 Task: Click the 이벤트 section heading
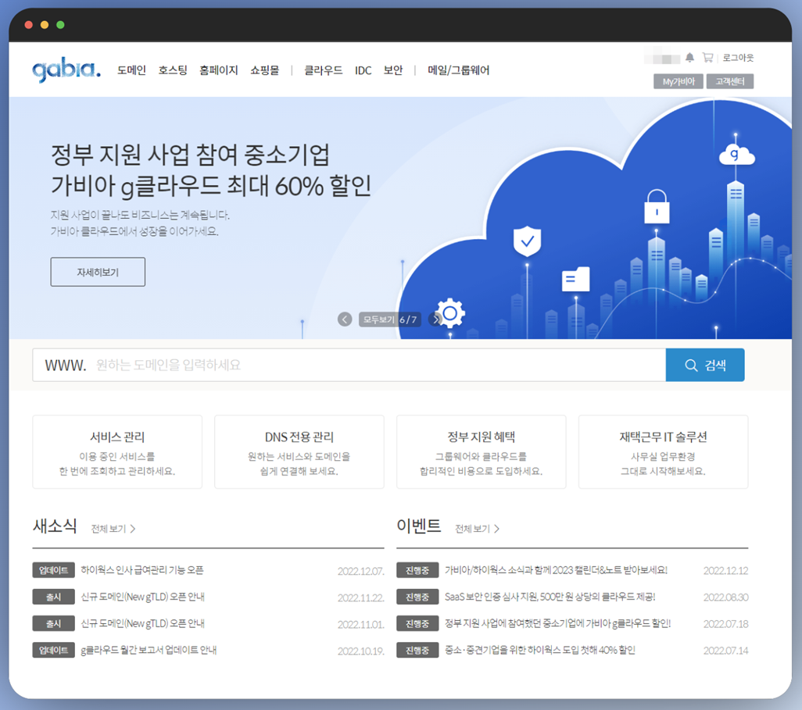click(419, 526)
